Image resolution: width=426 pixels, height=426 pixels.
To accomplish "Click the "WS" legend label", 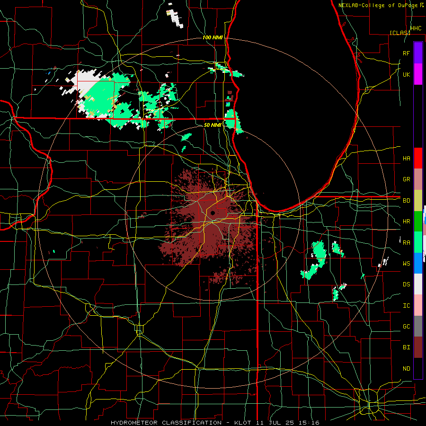I will (406, 264).
